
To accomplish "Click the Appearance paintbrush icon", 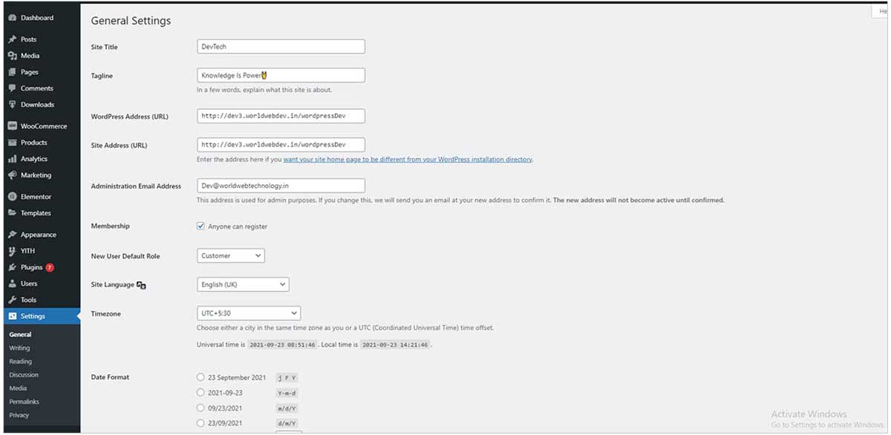I will [12, 235].
